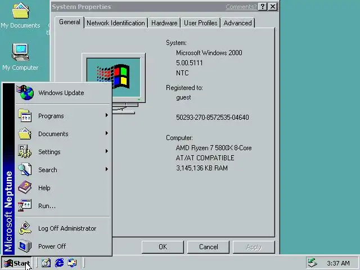Follow the Comments? link in title bar
Image resolution: width=360 pixels, height=270 pixels.
click(241, 7)
